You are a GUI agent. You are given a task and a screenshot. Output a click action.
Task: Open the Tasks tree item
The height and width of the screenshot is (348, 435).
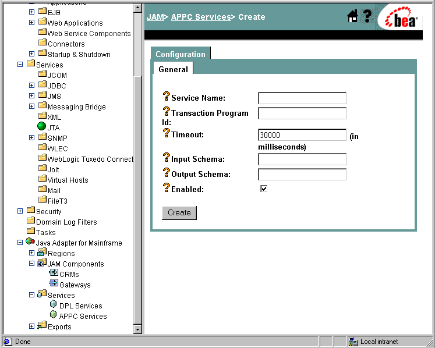pyautogui.click(x=46, y=232)
